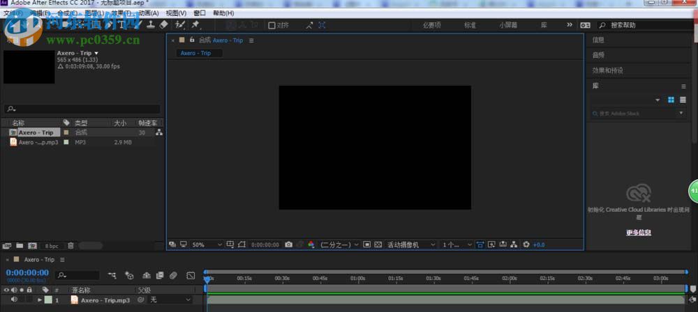Switch to the 标准 workspace tab
This screenshot has height=312, width=698.
(470, 25)
